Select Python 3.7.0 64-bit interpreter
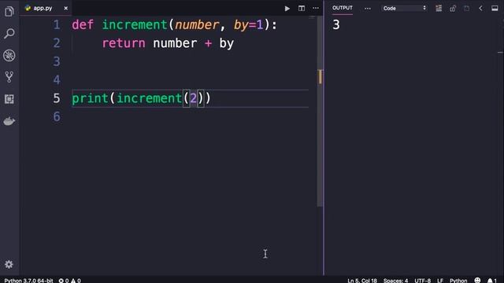The image size is (504, 283). pyautogui.click(x=28, y=281)
